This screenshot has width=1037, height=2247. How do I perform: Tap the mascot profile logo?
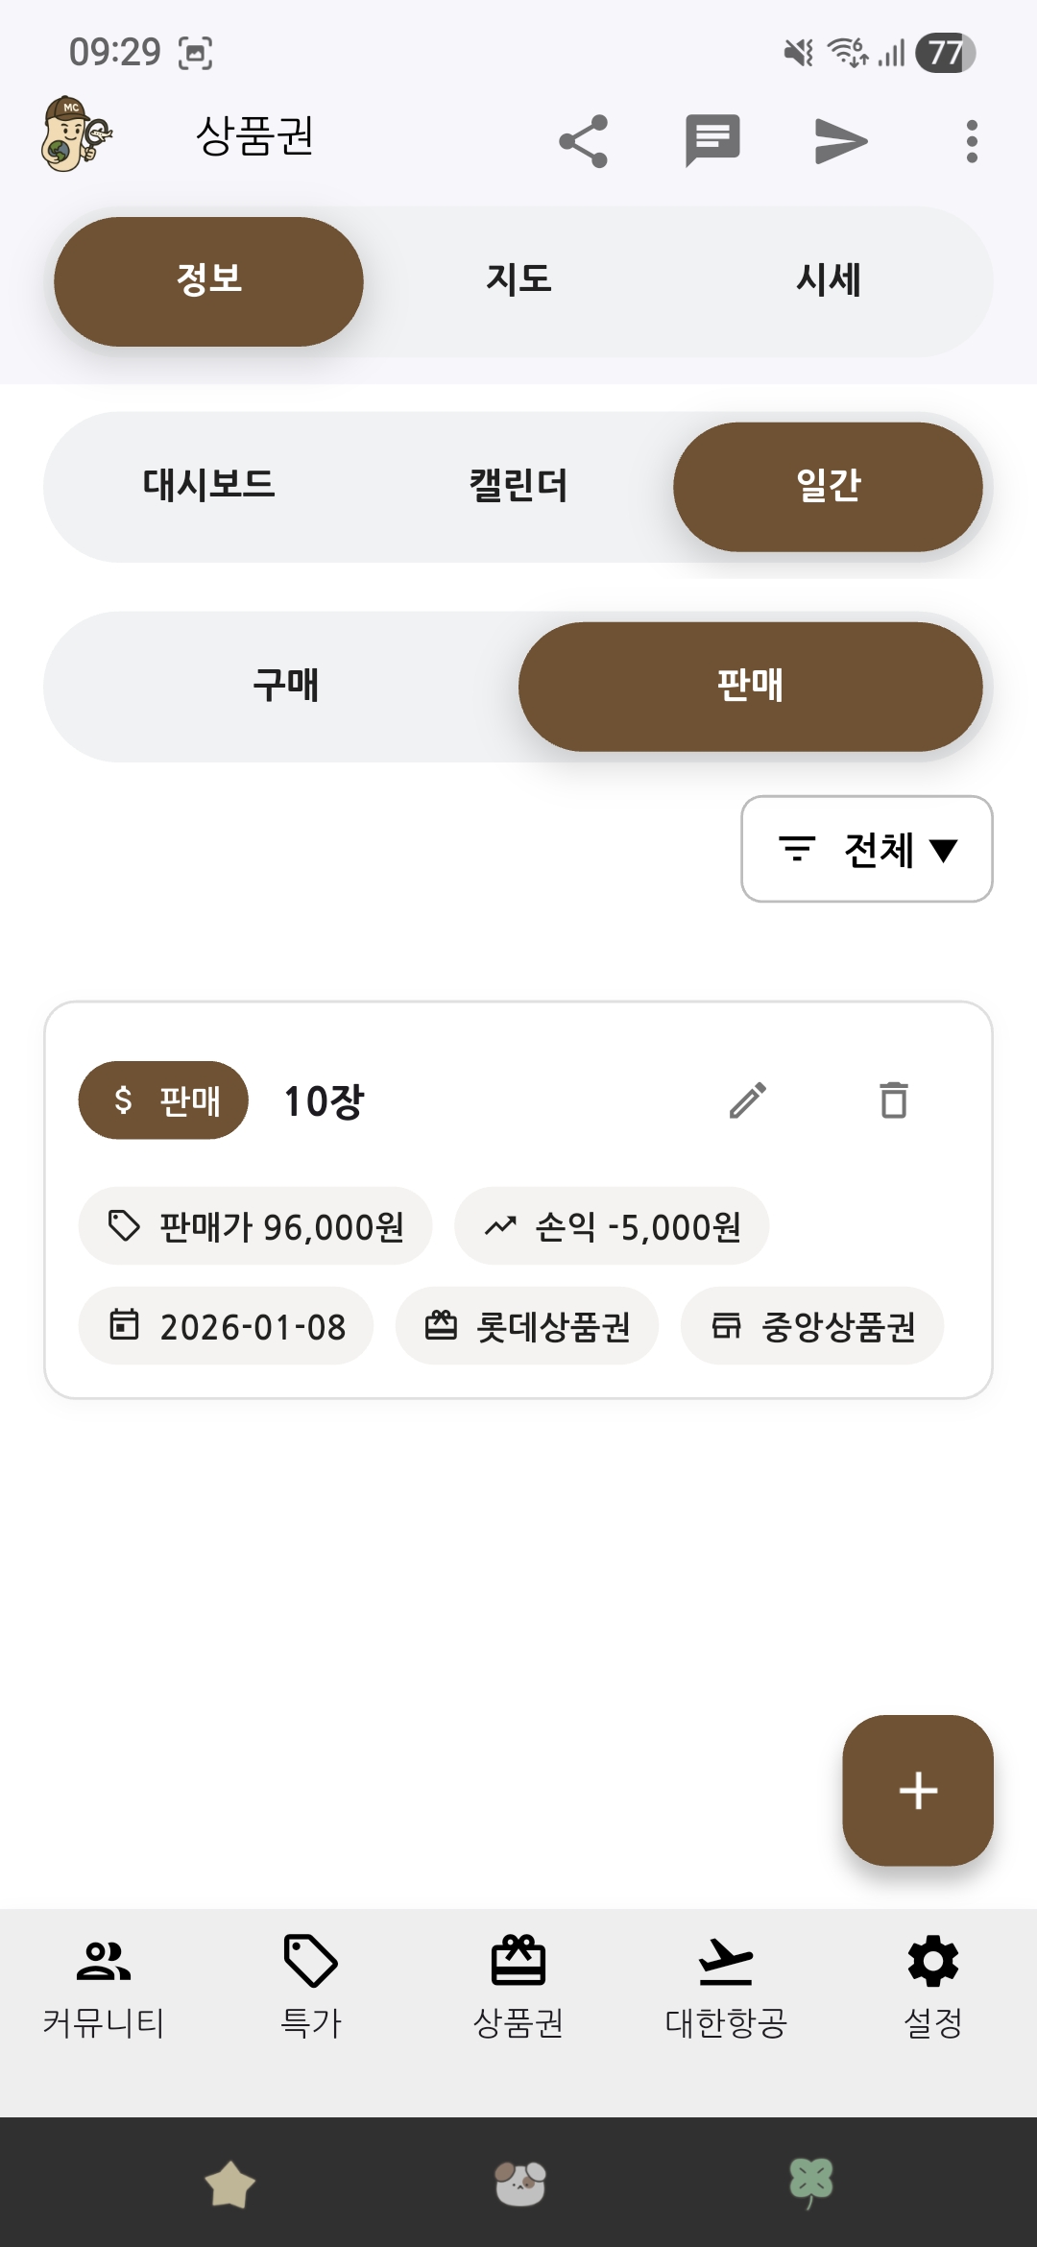point(76,134)
